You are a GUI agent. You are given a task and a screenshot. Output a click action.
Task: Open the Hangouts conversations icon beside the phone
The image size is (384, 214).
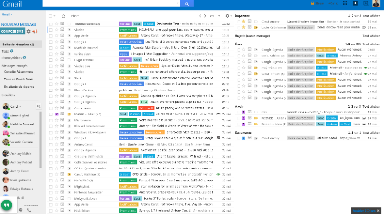point(21,210)
